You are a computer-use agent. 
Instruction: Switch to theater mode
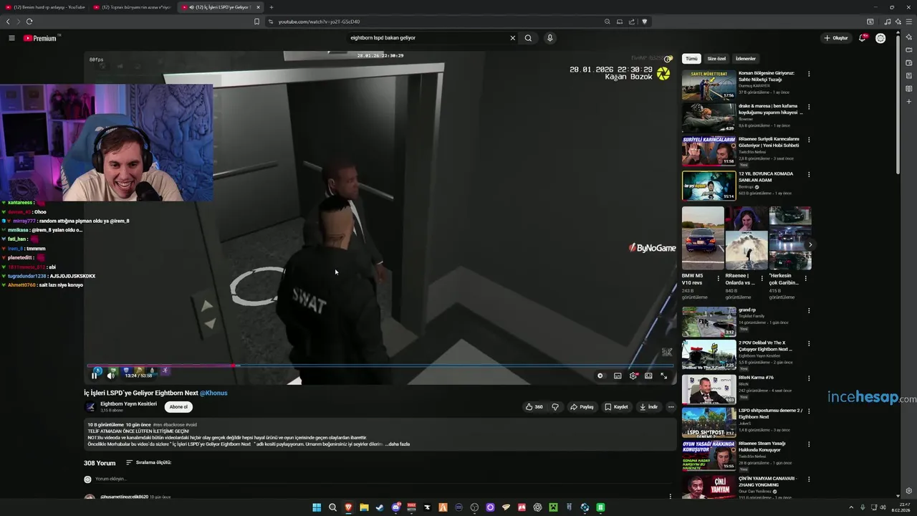click(x=648, y=376)
